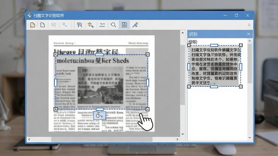Click the app icon in title bar

(29, 15)
